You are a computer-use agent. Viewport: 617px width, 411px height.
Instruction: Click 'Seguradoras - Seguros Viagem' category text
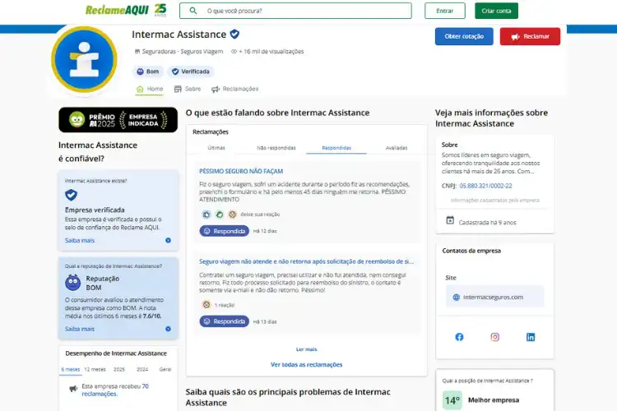tap(182, 52)
